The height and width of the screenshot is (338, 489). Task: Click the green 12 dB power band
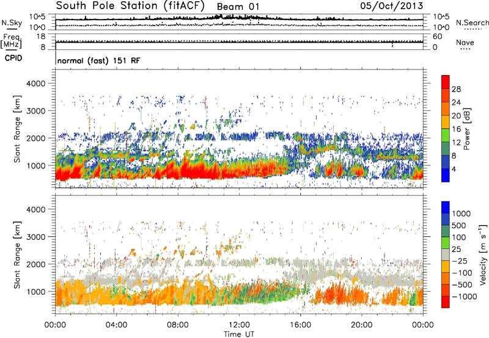point(446,135)
